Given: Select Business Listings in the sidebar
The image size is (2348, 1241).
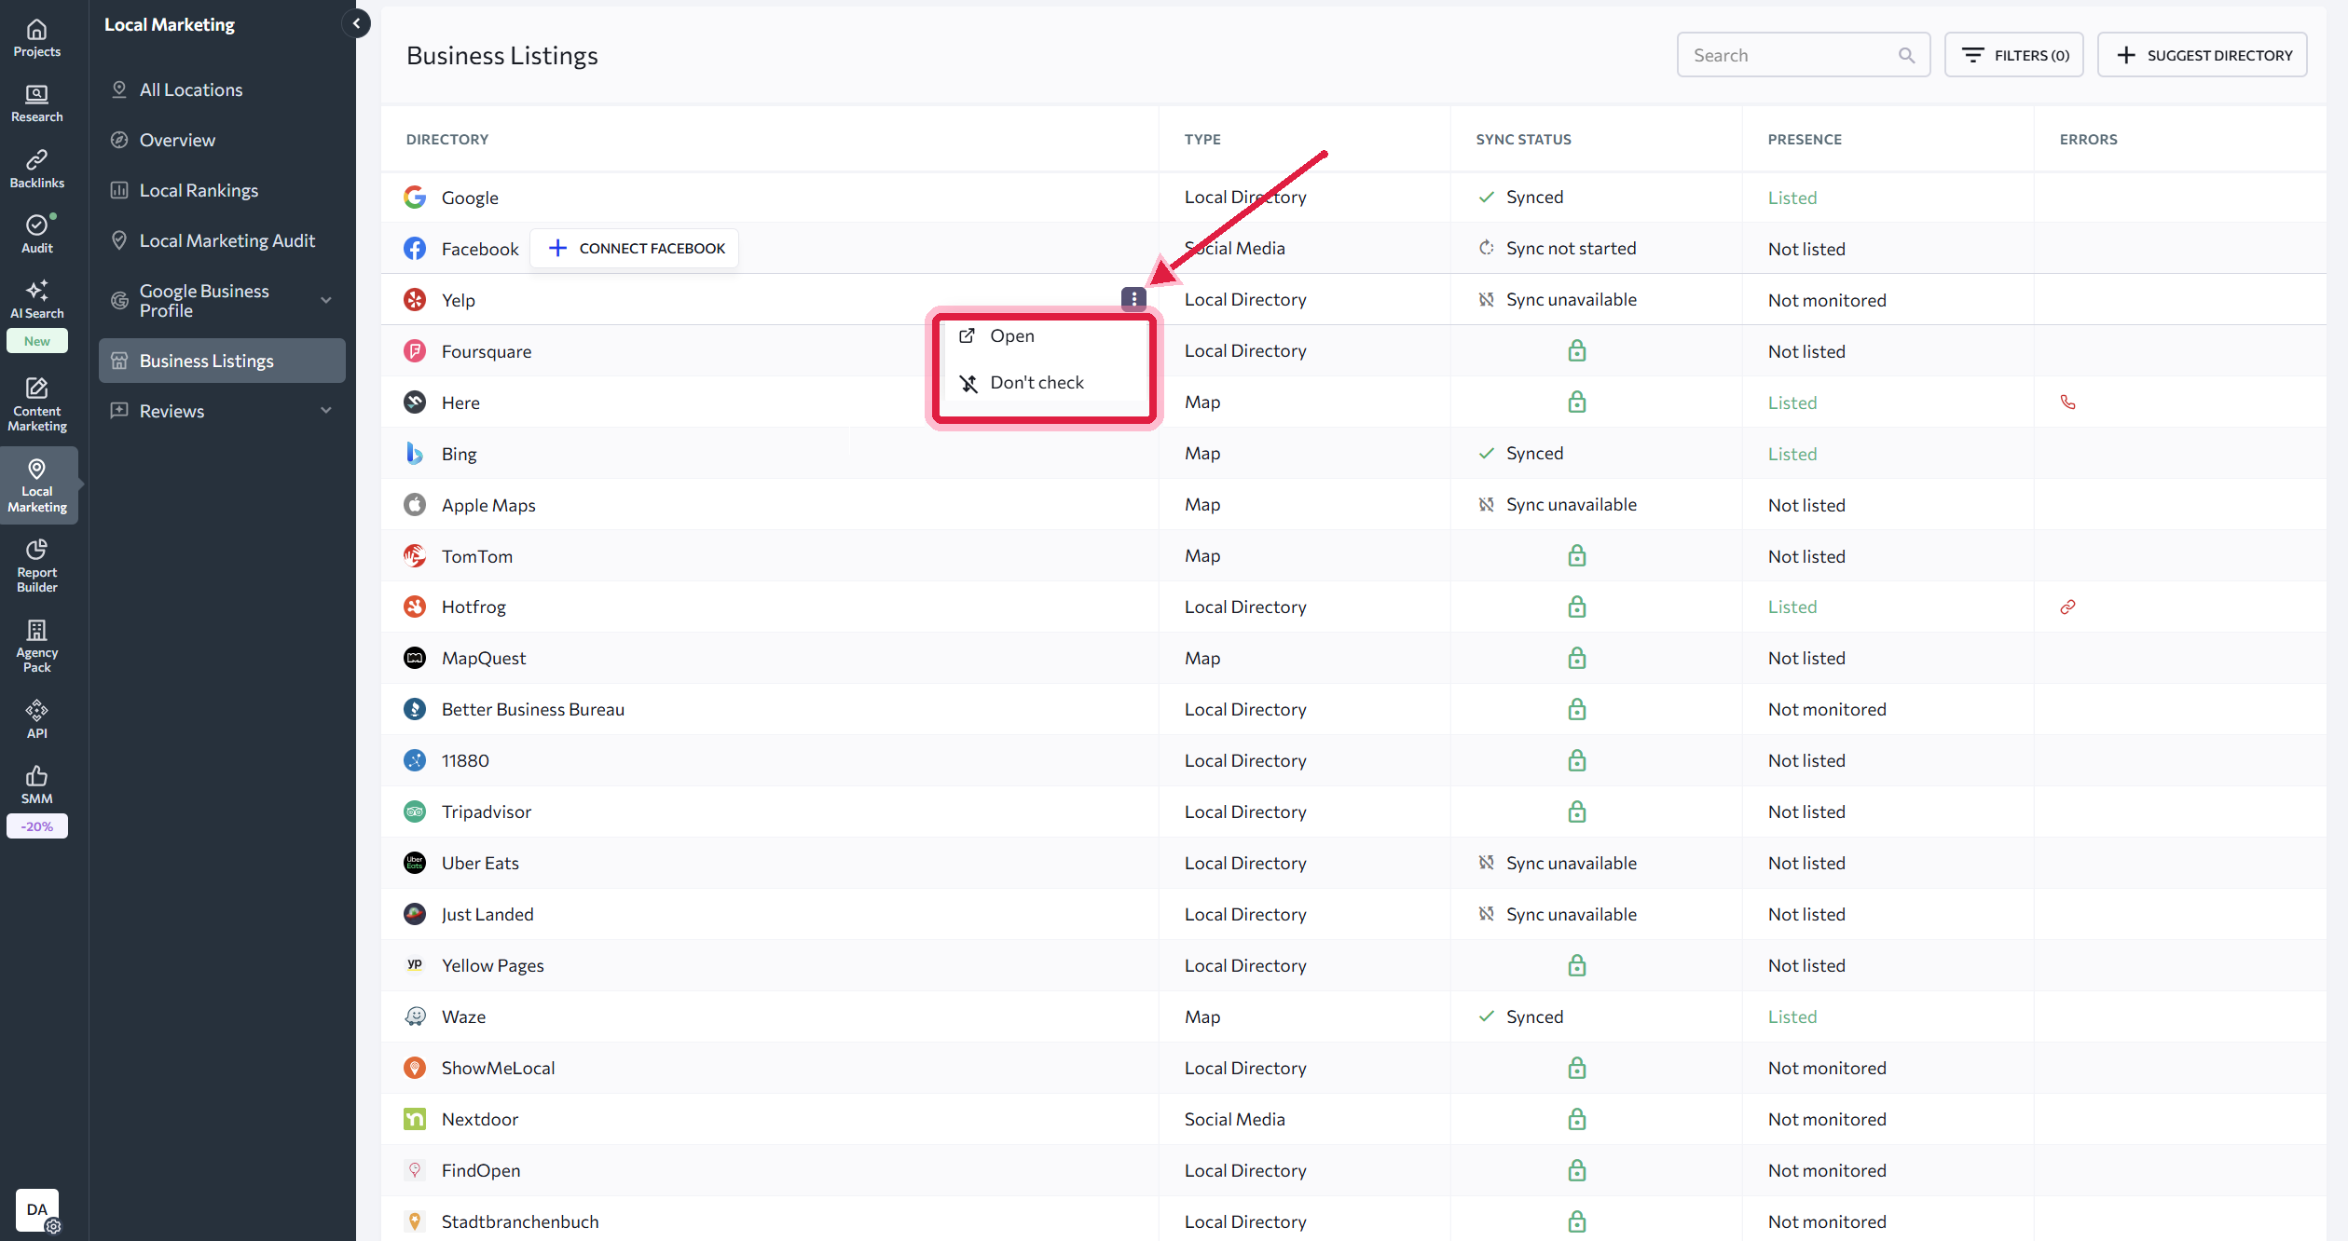Looking at the screenshot, I should point(222,361).
